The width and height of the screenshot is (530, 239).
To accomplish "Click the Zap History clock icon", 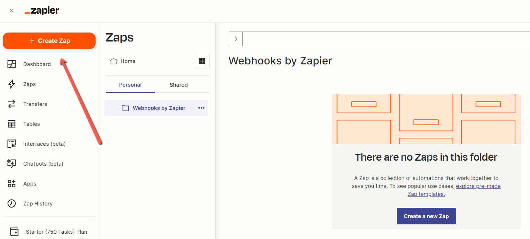I will pos(12,203).
